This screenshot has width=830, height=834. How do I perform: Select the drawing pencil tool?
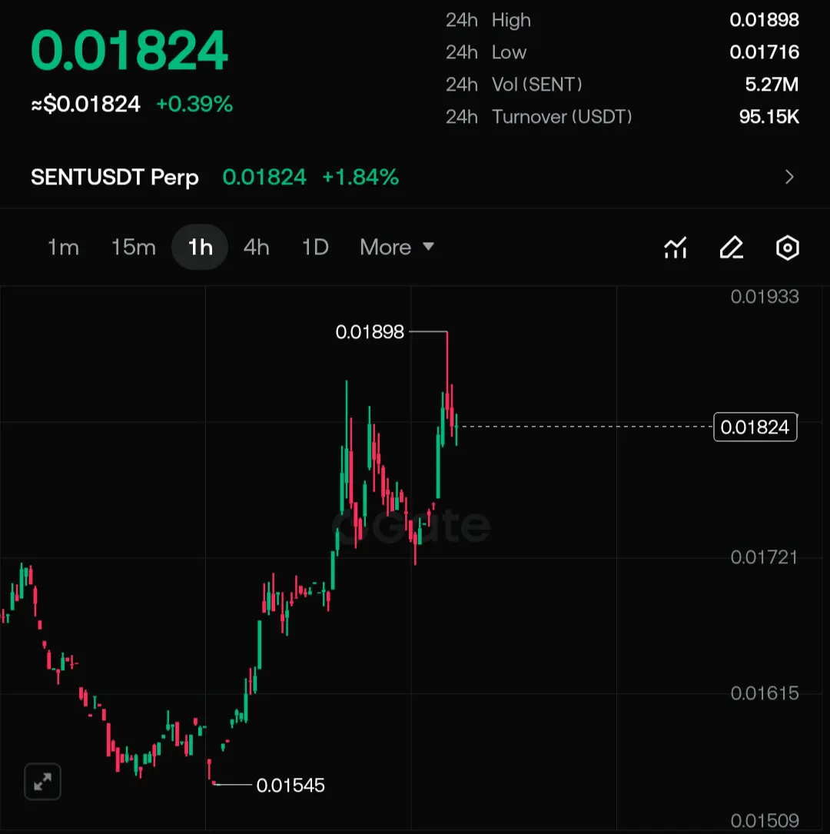click(732, 248)
